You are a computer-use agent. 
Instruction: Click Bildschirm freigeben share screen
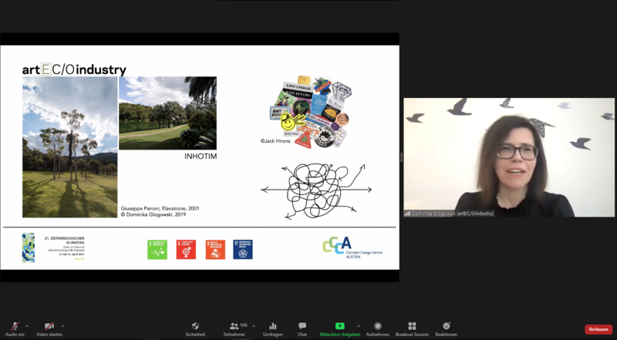coord(339,328)
